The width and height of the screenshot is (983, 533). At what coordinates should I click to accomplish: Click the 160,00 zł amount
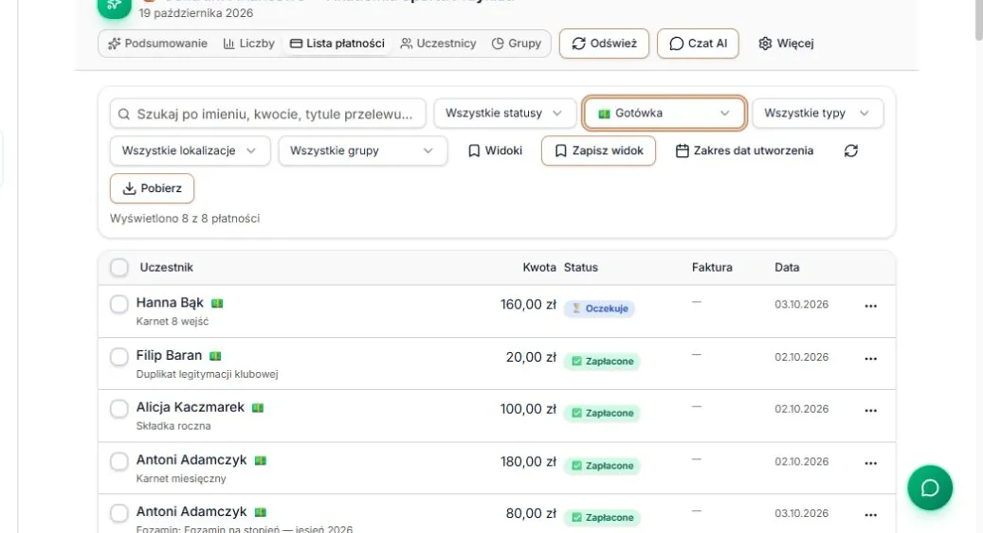[528, 305]
